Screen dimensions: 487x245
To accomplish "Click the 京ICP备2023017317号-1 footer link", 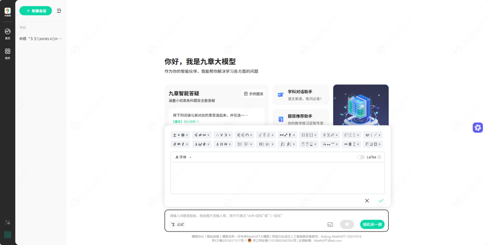I will 229,240.
